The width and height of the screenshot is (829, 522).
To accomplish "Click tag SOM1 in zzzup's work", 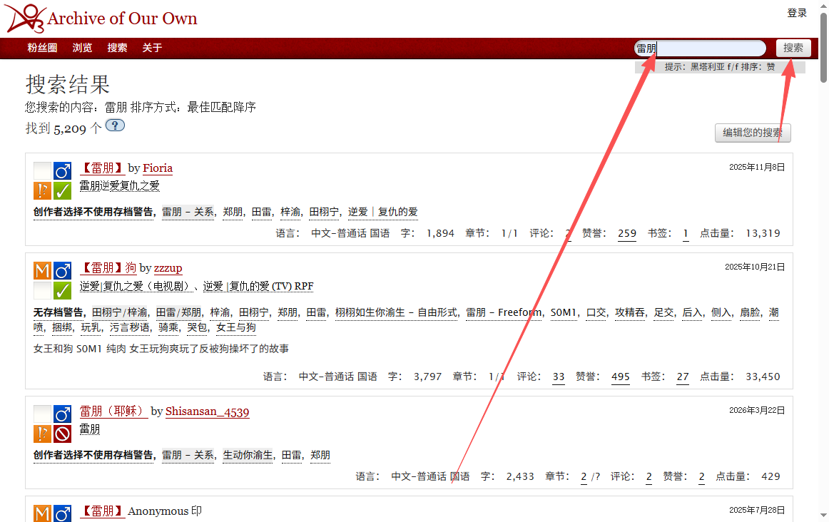I will pyautogui.click(x=564, y=312).
